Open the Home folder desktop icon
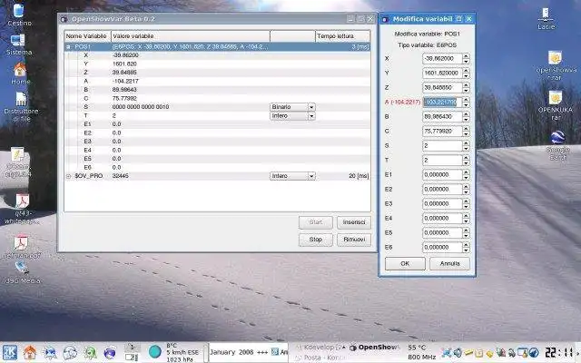Image resolution: width=581 pixels, height=363 pixels. pos(20,73)
